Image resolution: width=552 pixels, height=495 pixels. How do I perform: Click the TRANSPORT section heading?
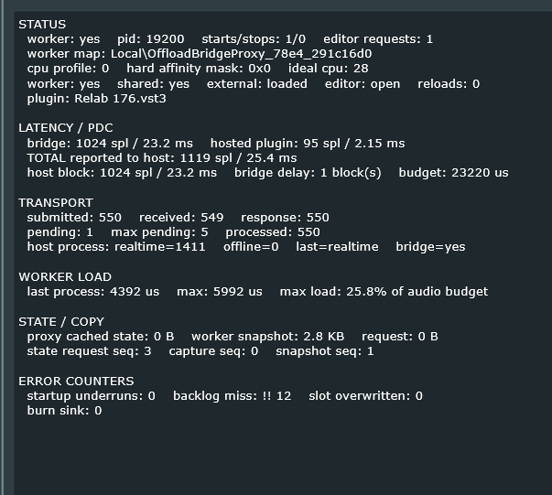(56, 202)
